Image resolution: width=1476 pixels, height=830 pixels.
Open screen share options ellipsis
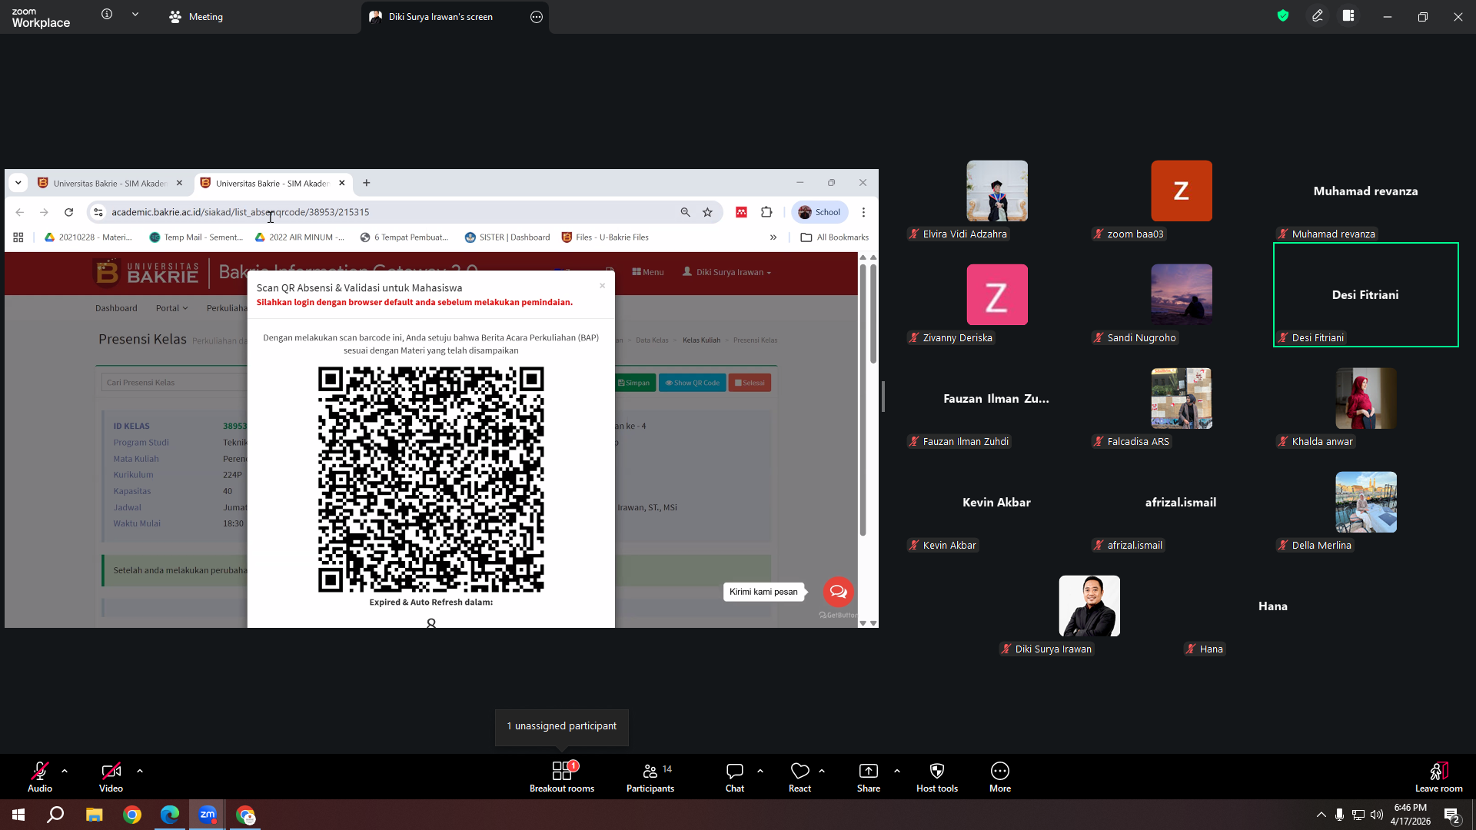pos(537,17)
